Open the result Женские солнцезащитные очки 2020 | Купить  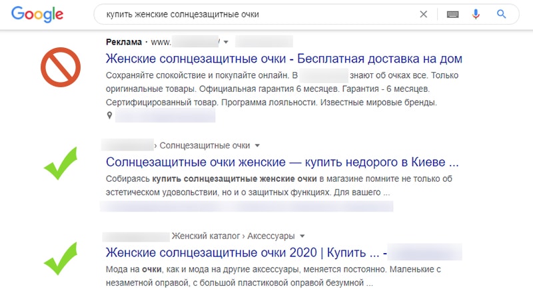(x=246, y=253)
